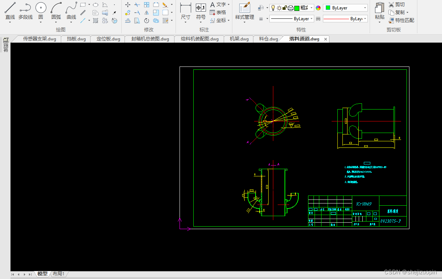This screenshot has width=442, height=279.
Task: Switch to 挡板.dwg tab
Action: tap(76, 39)
